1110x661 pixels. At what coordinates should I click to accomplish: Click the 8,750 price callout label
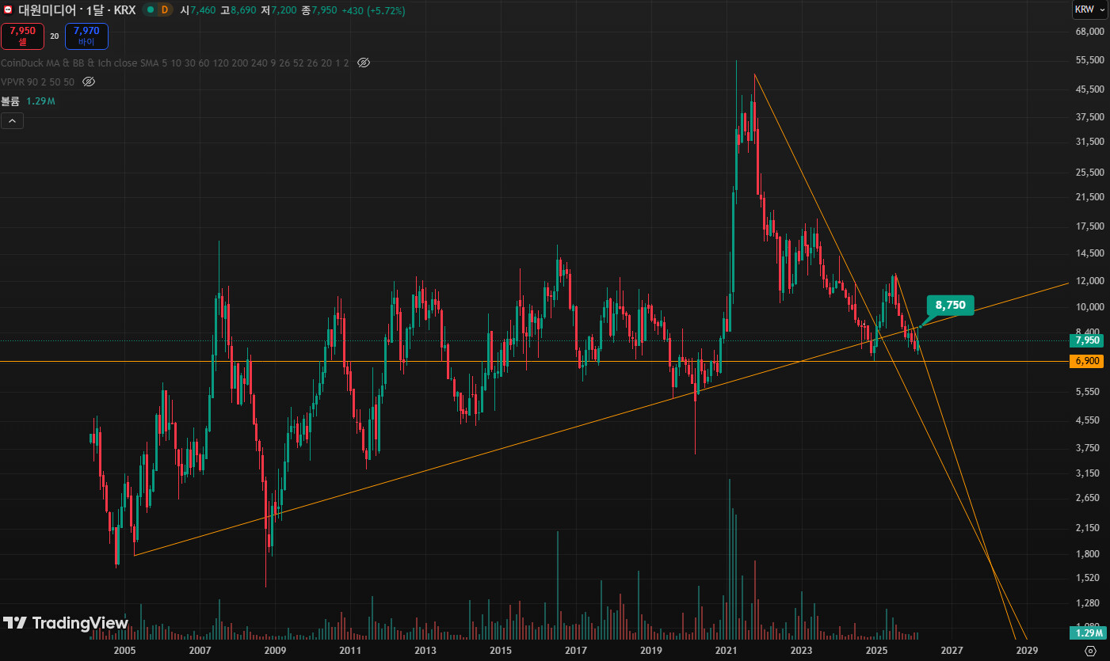point(950,305)
